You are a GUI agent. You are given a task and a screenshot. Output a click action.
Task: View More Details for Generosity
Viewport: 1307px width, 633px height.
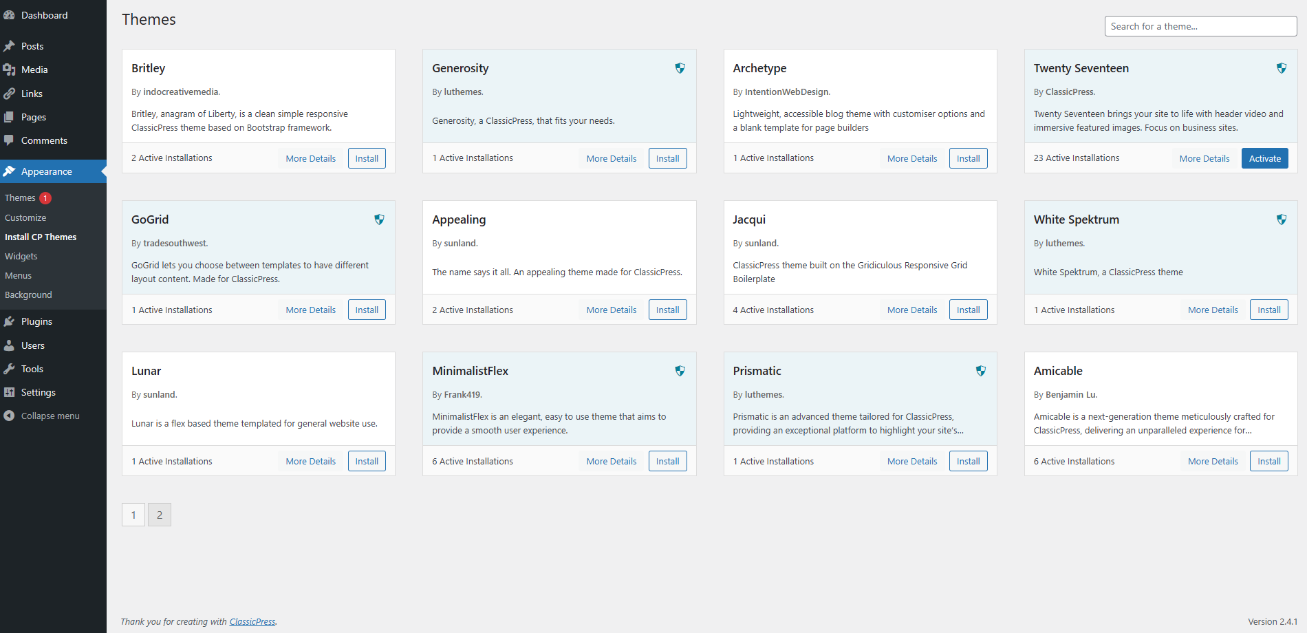[x=612, y=158]
